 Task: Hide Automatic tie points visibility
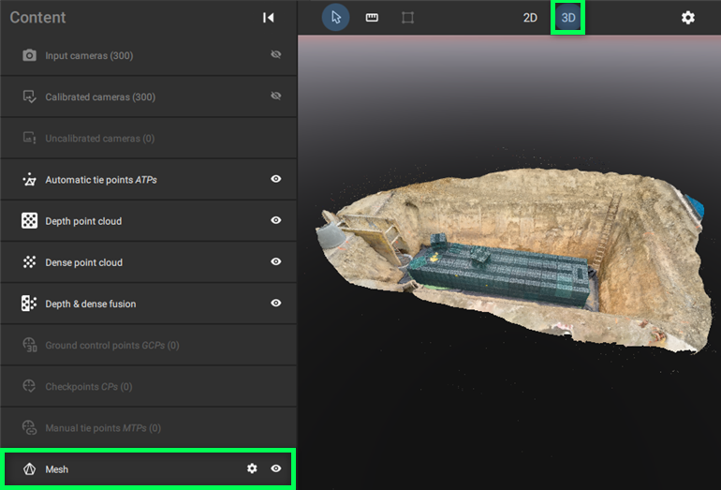(276, 179)
